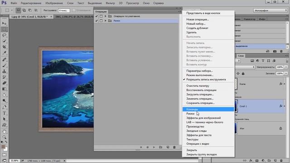Click the lock all icon in Layers panel
Screen dimensions: 290x163
click(243, 73)
